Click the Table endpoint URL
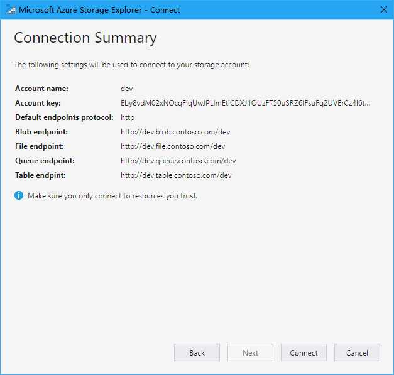 (x=176, y=175)
